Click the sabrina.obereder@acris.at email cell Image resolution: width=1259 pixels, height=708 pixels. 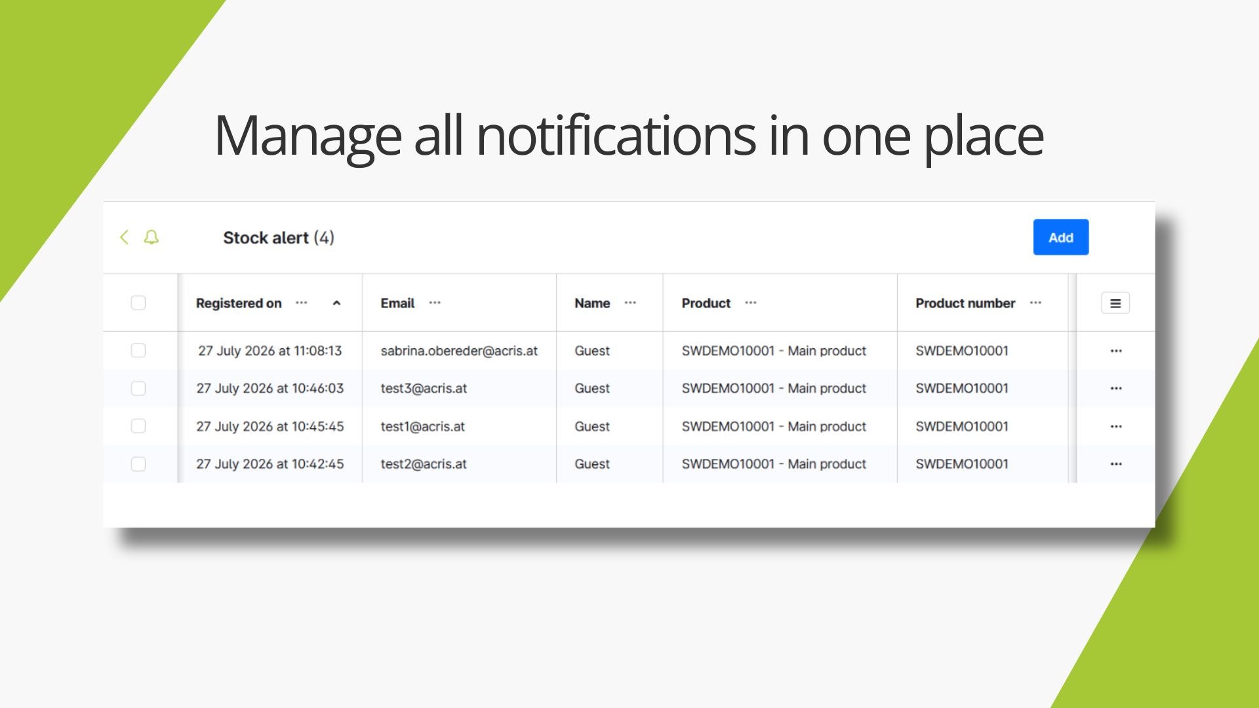click(x=459, y=351)
